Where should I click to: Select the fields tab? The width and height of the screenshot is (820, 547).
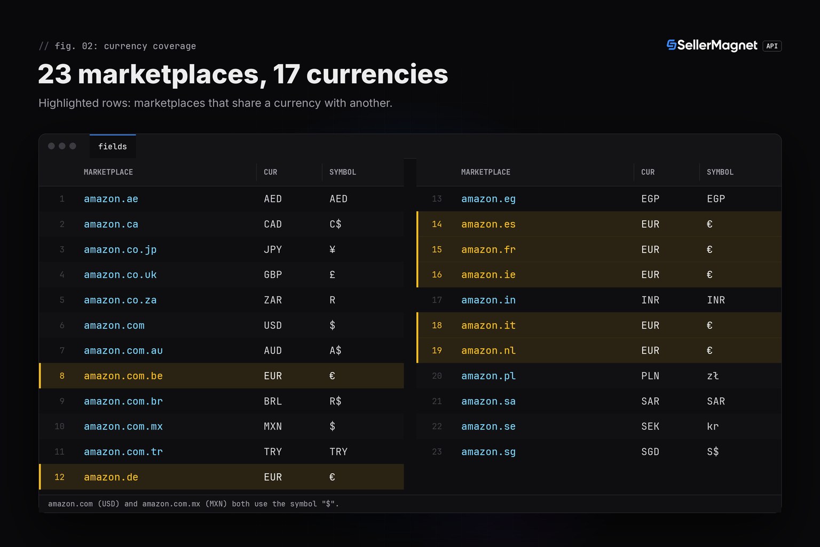(x=113, y=146)
